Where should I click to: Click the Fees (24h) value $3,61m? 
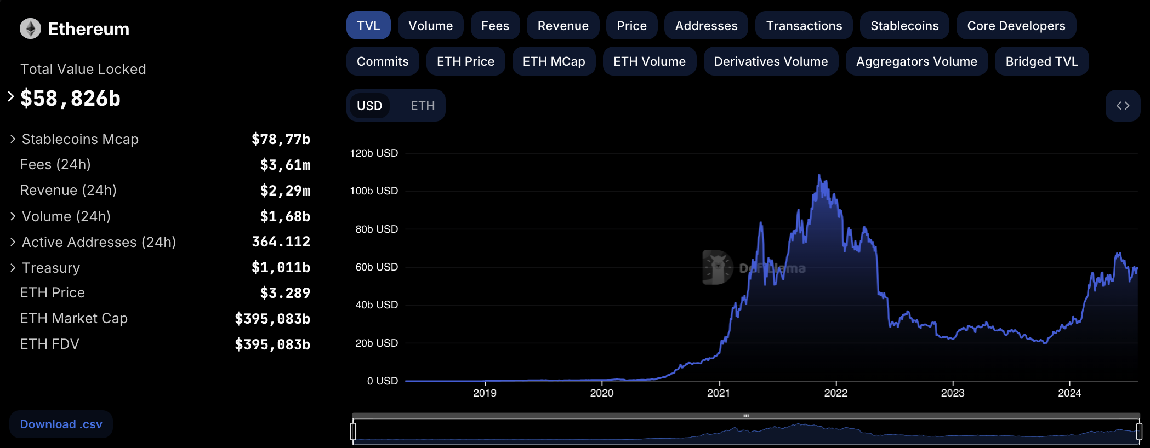coord(285,165)
